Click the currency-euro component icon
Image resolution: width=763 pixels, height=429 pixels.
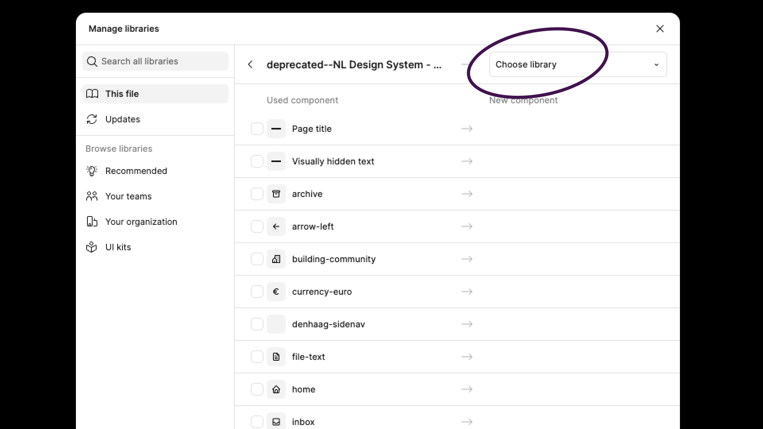[276, 292]
